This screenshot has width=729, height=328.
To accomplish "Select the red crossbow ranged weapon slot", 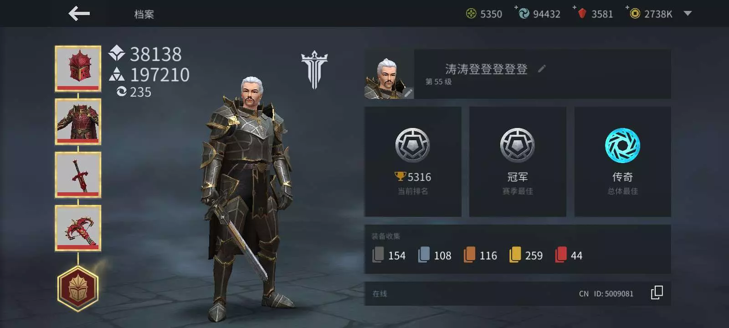I will (x=78, y=228).
